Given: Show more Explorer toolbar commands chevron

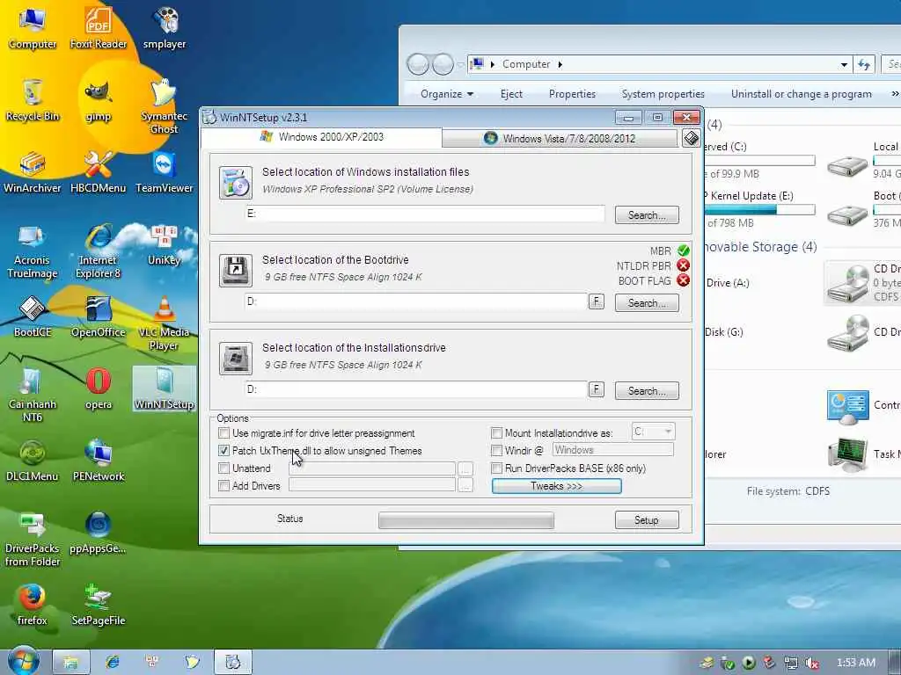Looking at the screenshot, I should [895, 93].
